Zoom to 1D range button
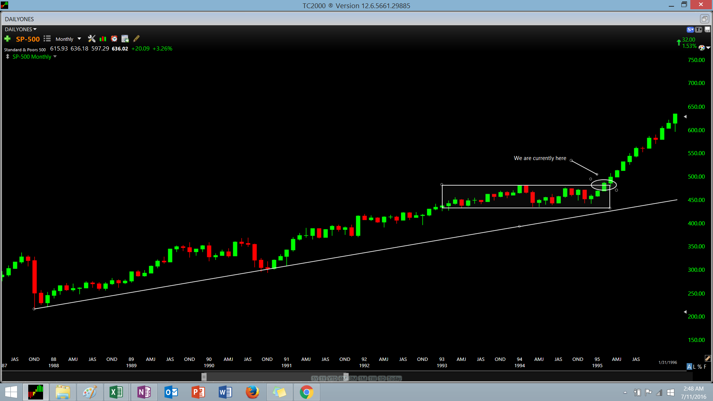This screenshot has height=401, width=713. (382, 378)
